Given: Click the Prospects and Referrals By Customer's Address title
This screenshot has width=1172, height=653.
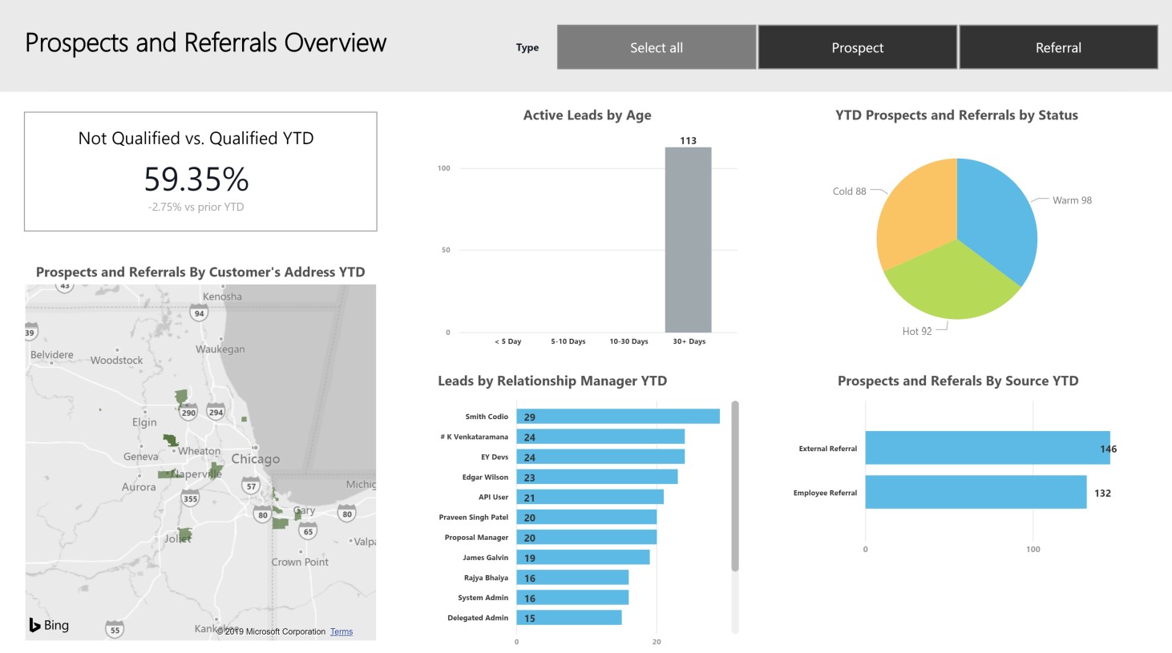Looking at the screenshot, I should (x=200, y=272).
